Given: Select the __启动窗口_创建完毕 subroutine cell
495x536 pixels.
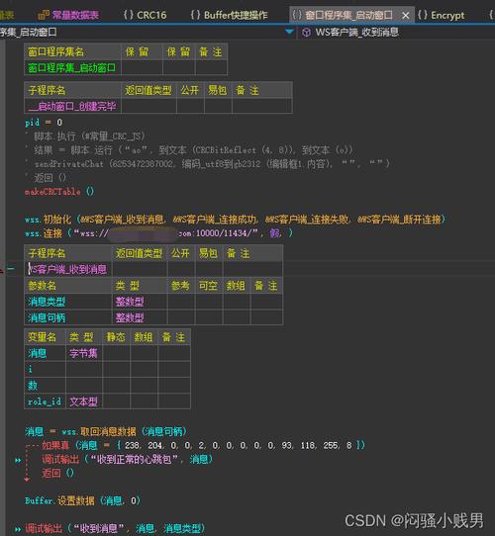Looking at the screenshot, I should [72, 106].
